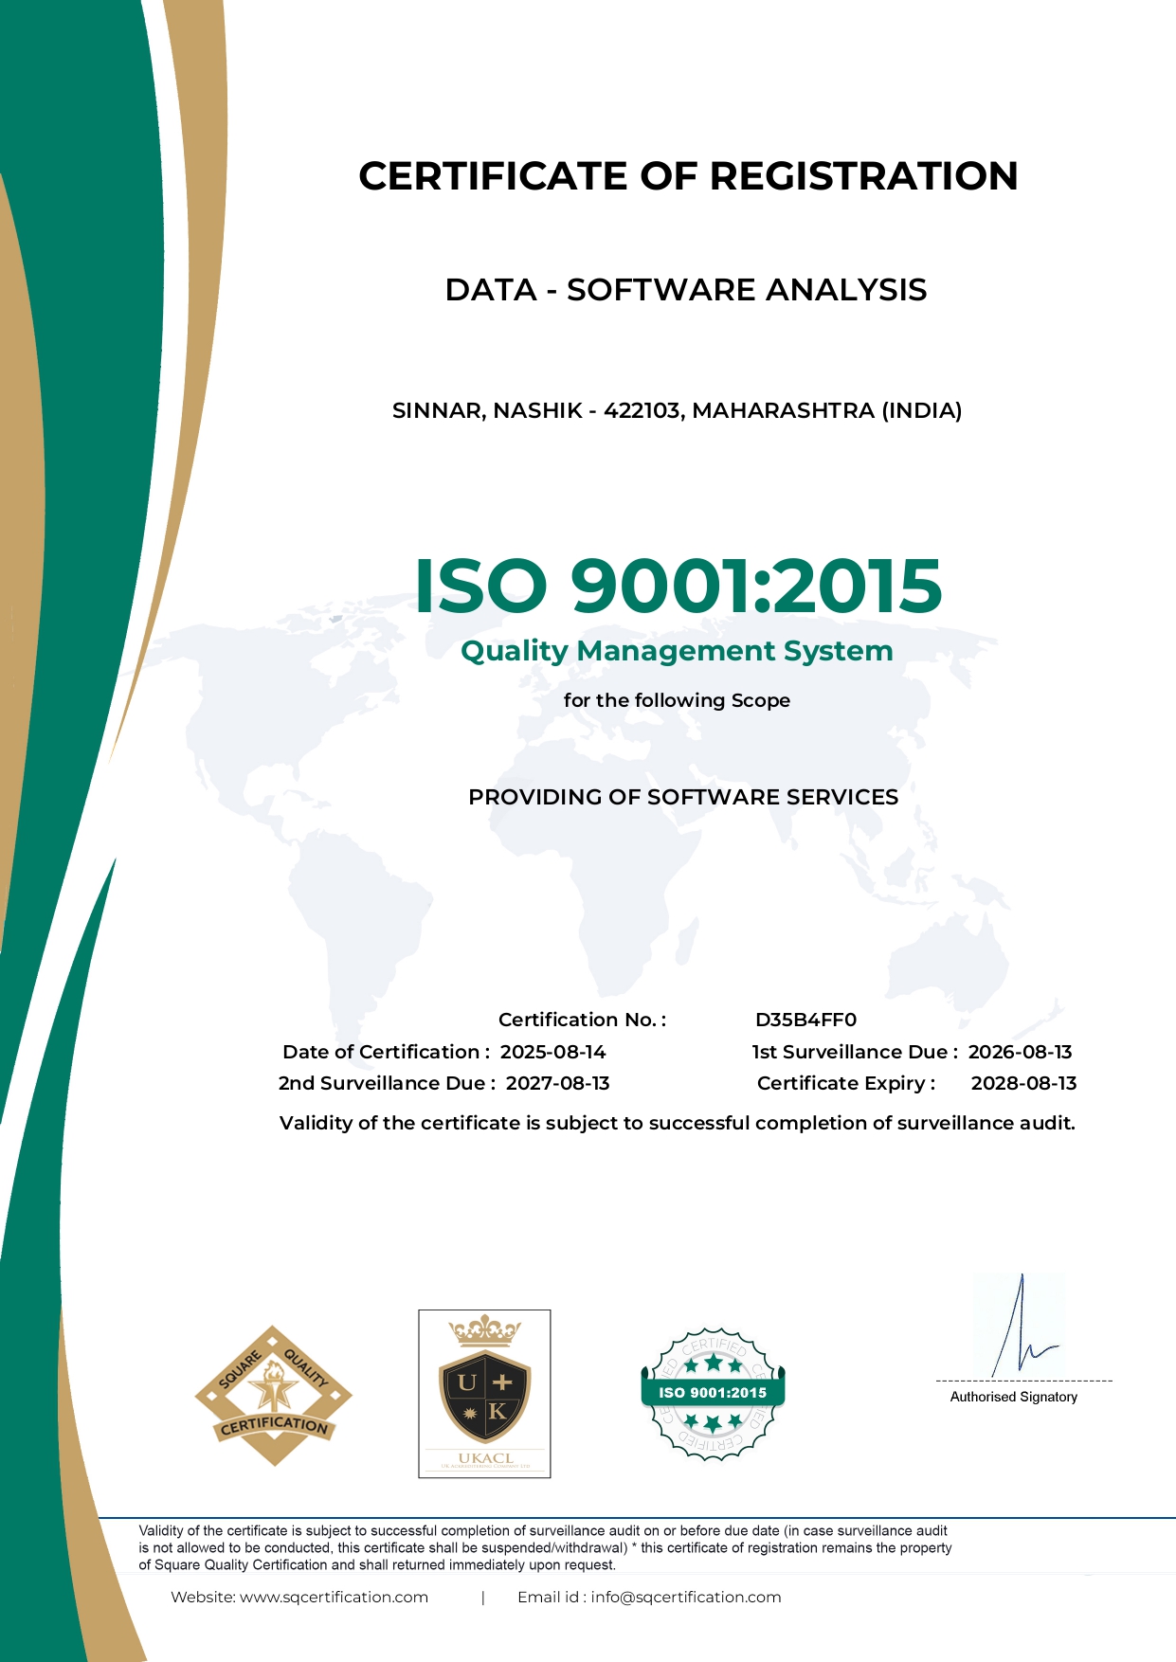Click the certificate expiry date 2028-08-13
This screenshot has width=1176, height=1662.
tap(1023, 1083)
